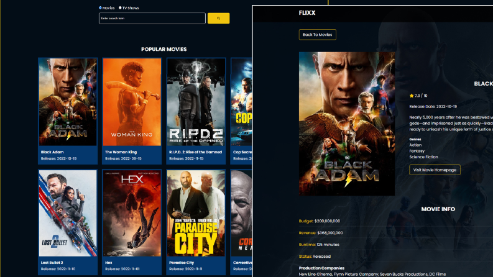Click the yellow search magnifier button
The height and width of the screenshot is (277, 493).
(218, 18)
